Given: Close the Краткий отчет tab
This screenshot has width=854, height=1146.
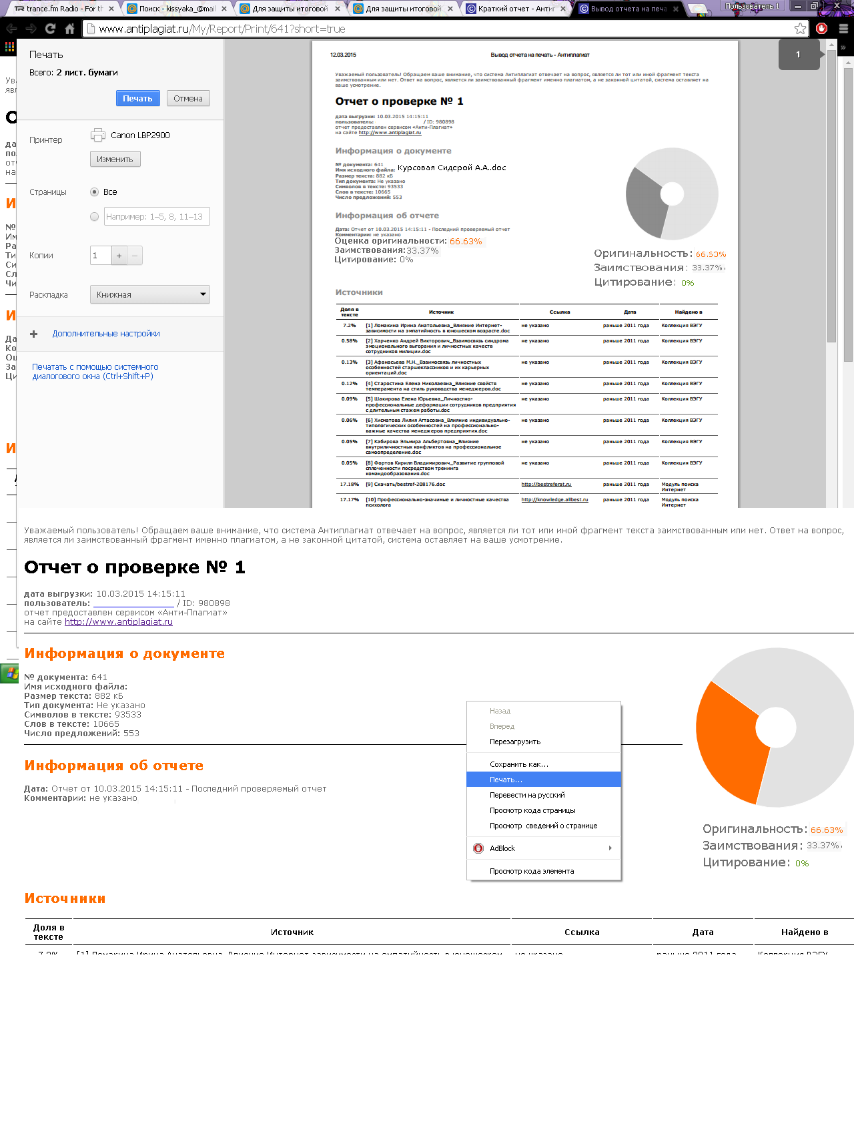Looking at the screenshot, I should (x=563, y=9).
